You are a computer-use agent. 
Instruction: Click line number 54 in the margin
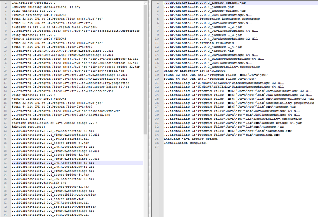coord(5,215)
